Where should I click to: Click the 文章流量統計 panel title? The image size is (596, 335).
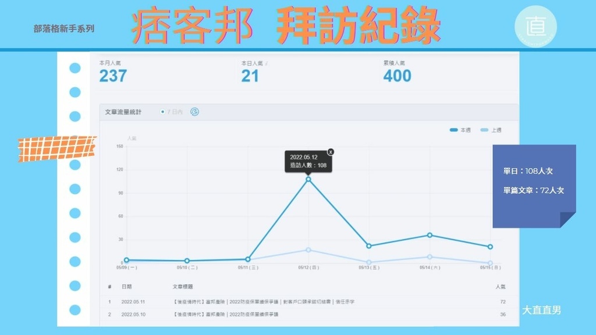[x=123, y=112]
